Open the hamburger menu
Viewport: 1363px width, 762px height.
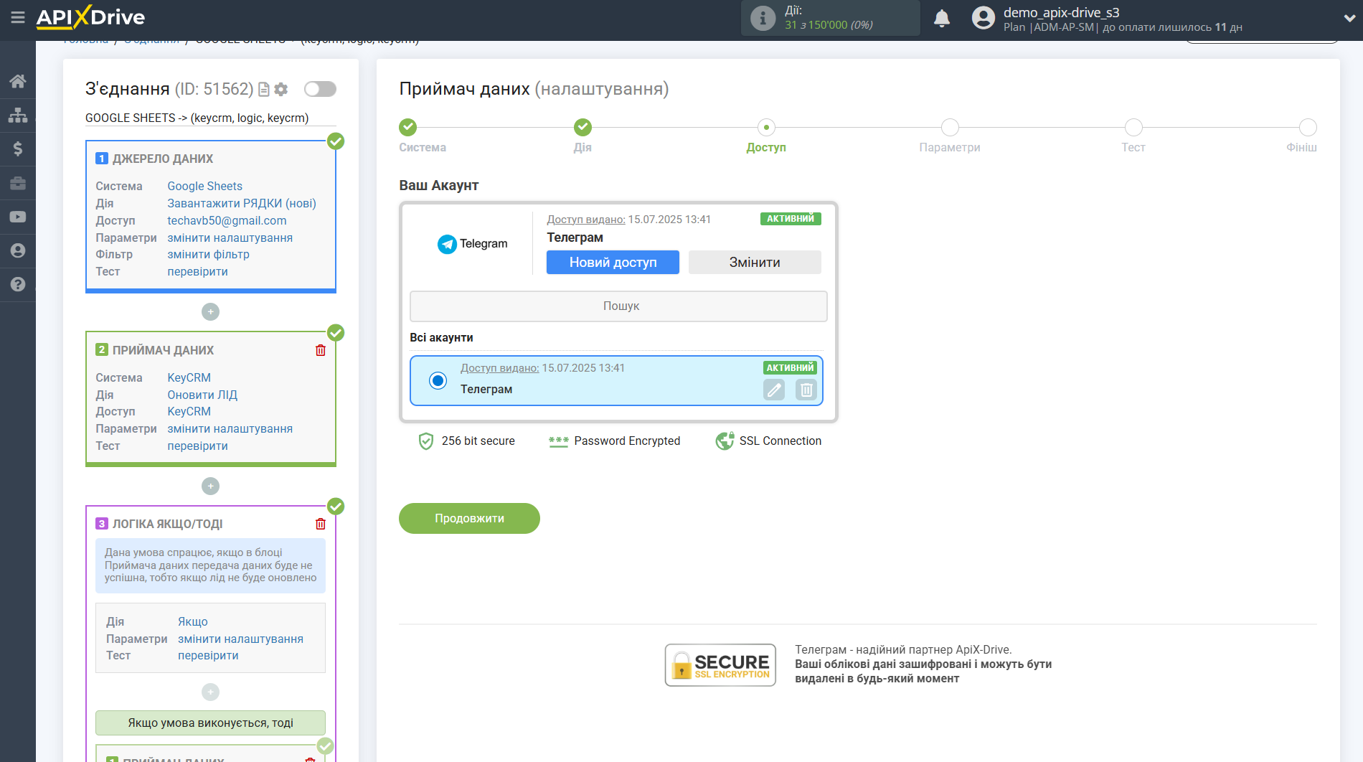[x=18, y=17]
